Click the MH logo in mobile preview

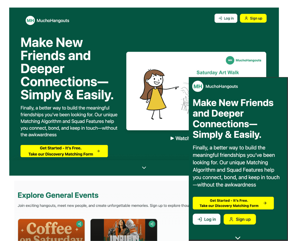198,86
